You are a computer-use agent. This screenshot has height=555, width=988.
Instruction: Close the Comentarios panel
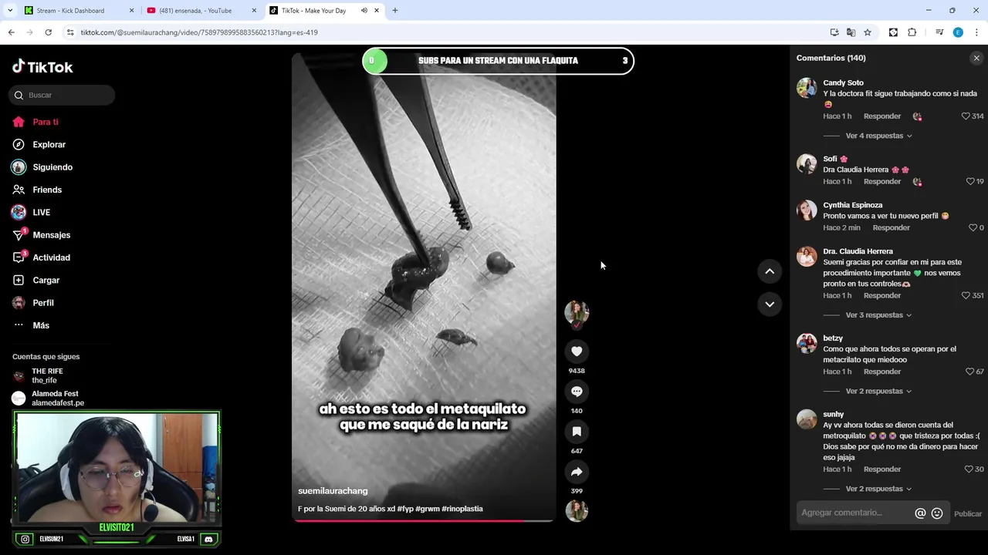tap(976, 58)
